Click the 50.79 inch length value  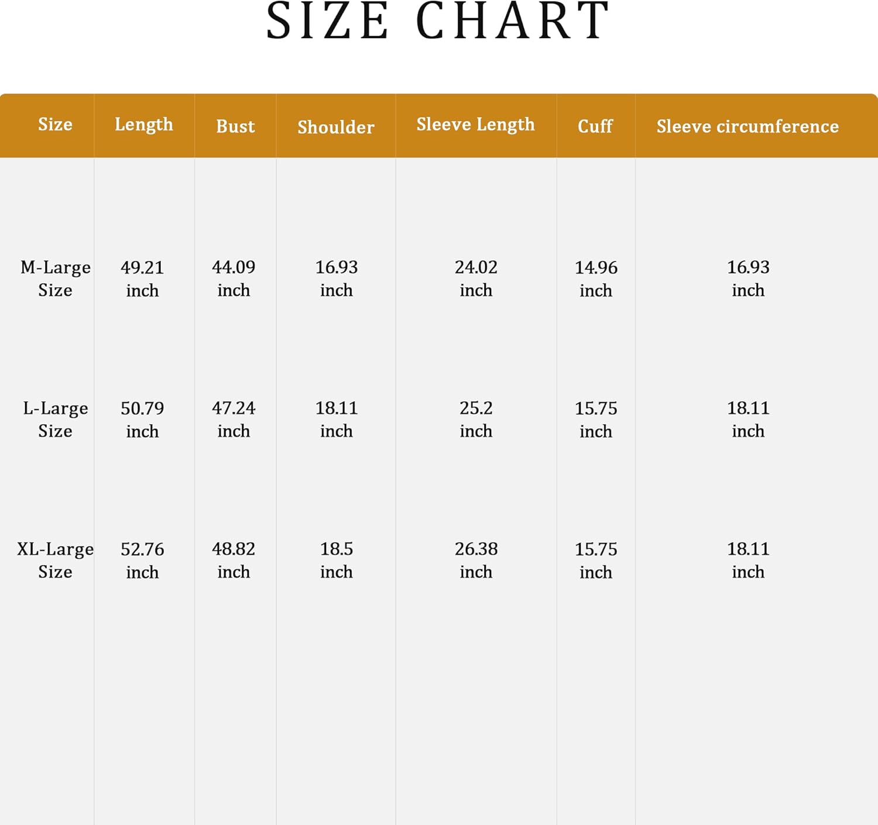click(x=142, y=420)
